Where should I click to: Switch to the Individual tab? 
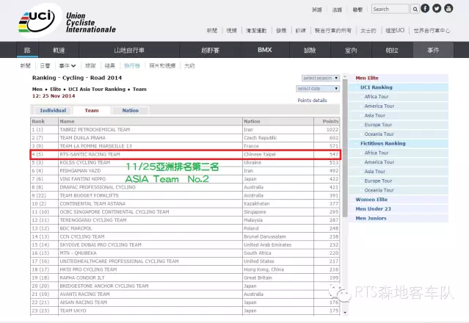click(53, 110)
